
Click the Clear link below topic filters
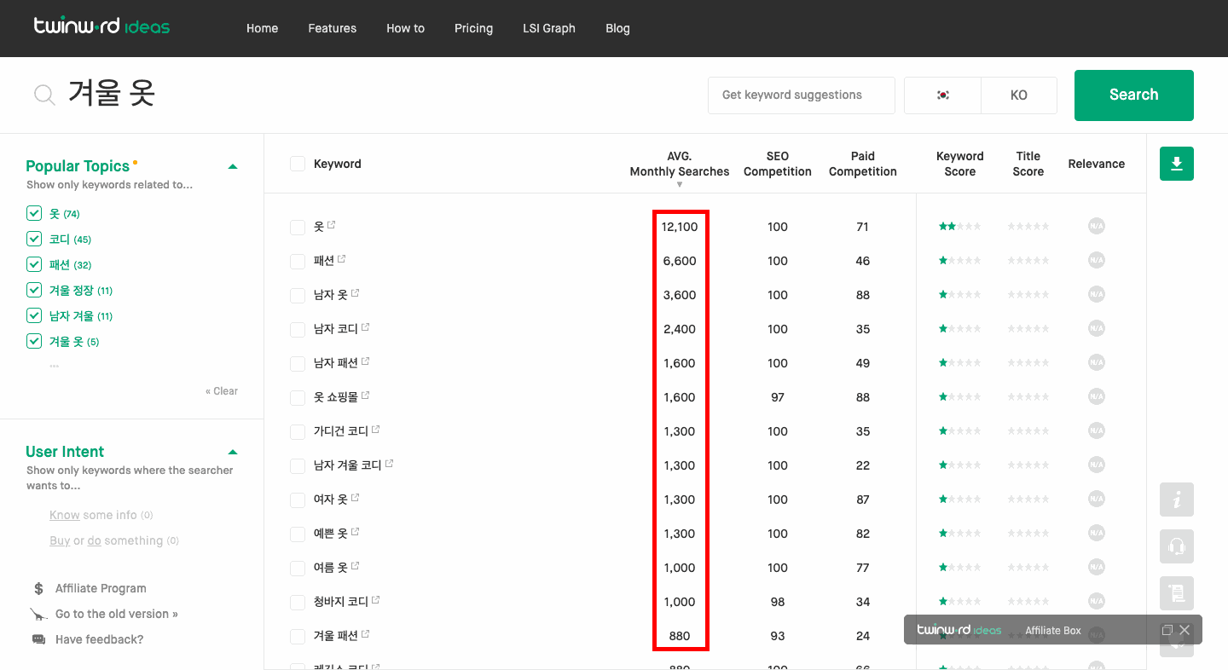[x=221, y=390]
